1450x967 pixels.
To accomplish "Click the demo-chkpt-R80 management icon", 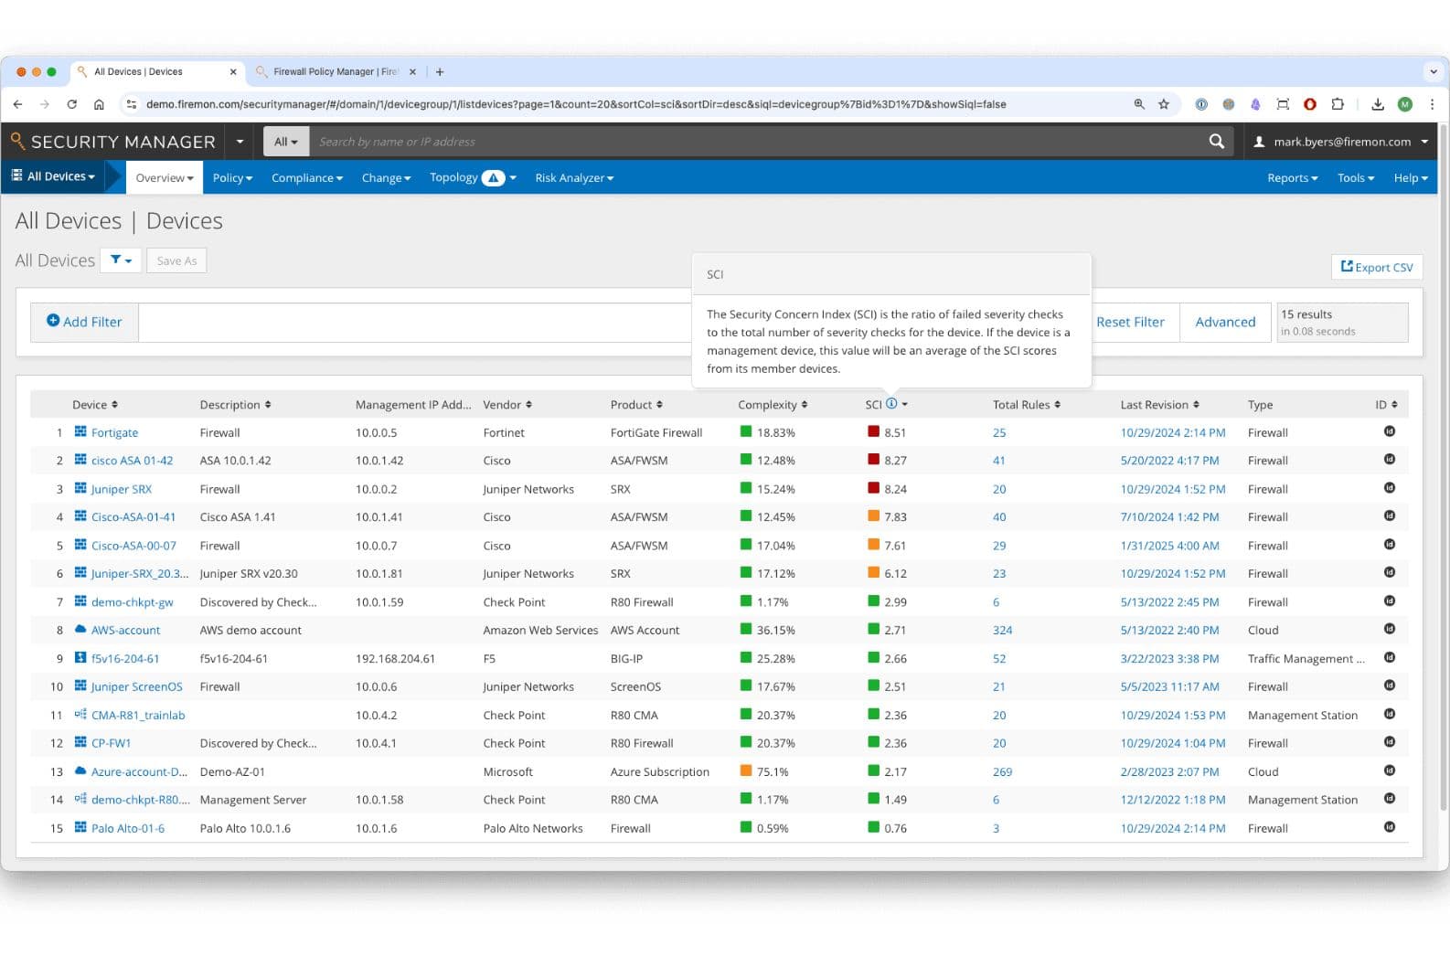I will 80,799.
